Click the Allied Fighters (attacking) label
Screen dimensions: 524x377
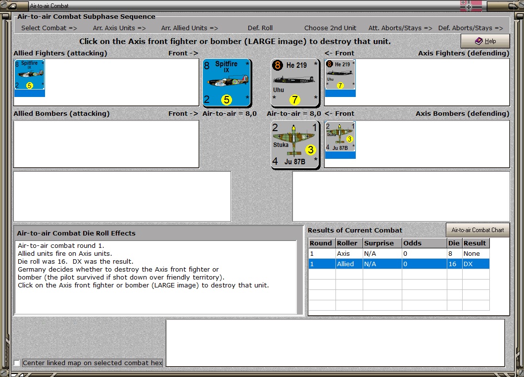coord(60,53)
